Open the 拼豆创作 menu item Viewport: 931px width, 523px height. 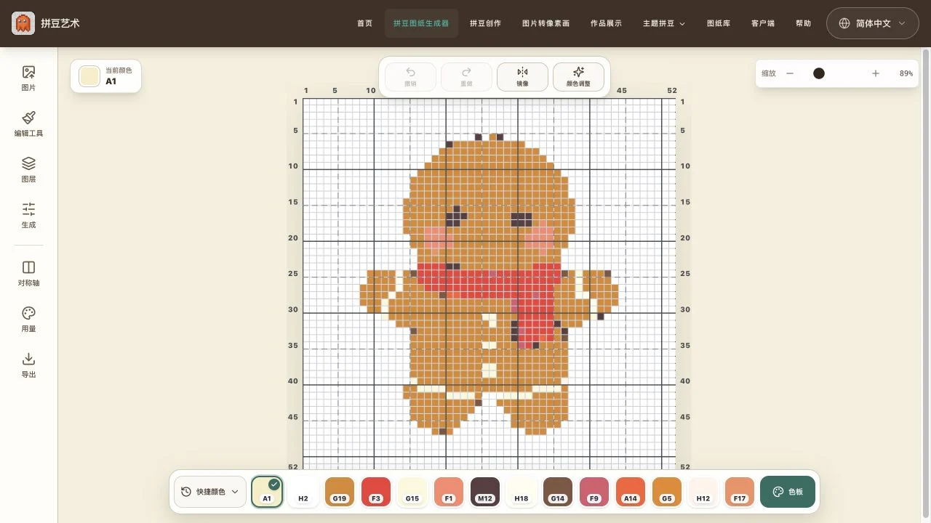coord(485,23)
